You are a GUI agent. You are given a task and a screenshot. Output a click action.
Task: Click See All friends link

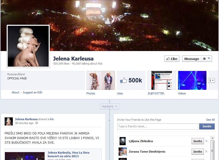(x=210, y=120)
